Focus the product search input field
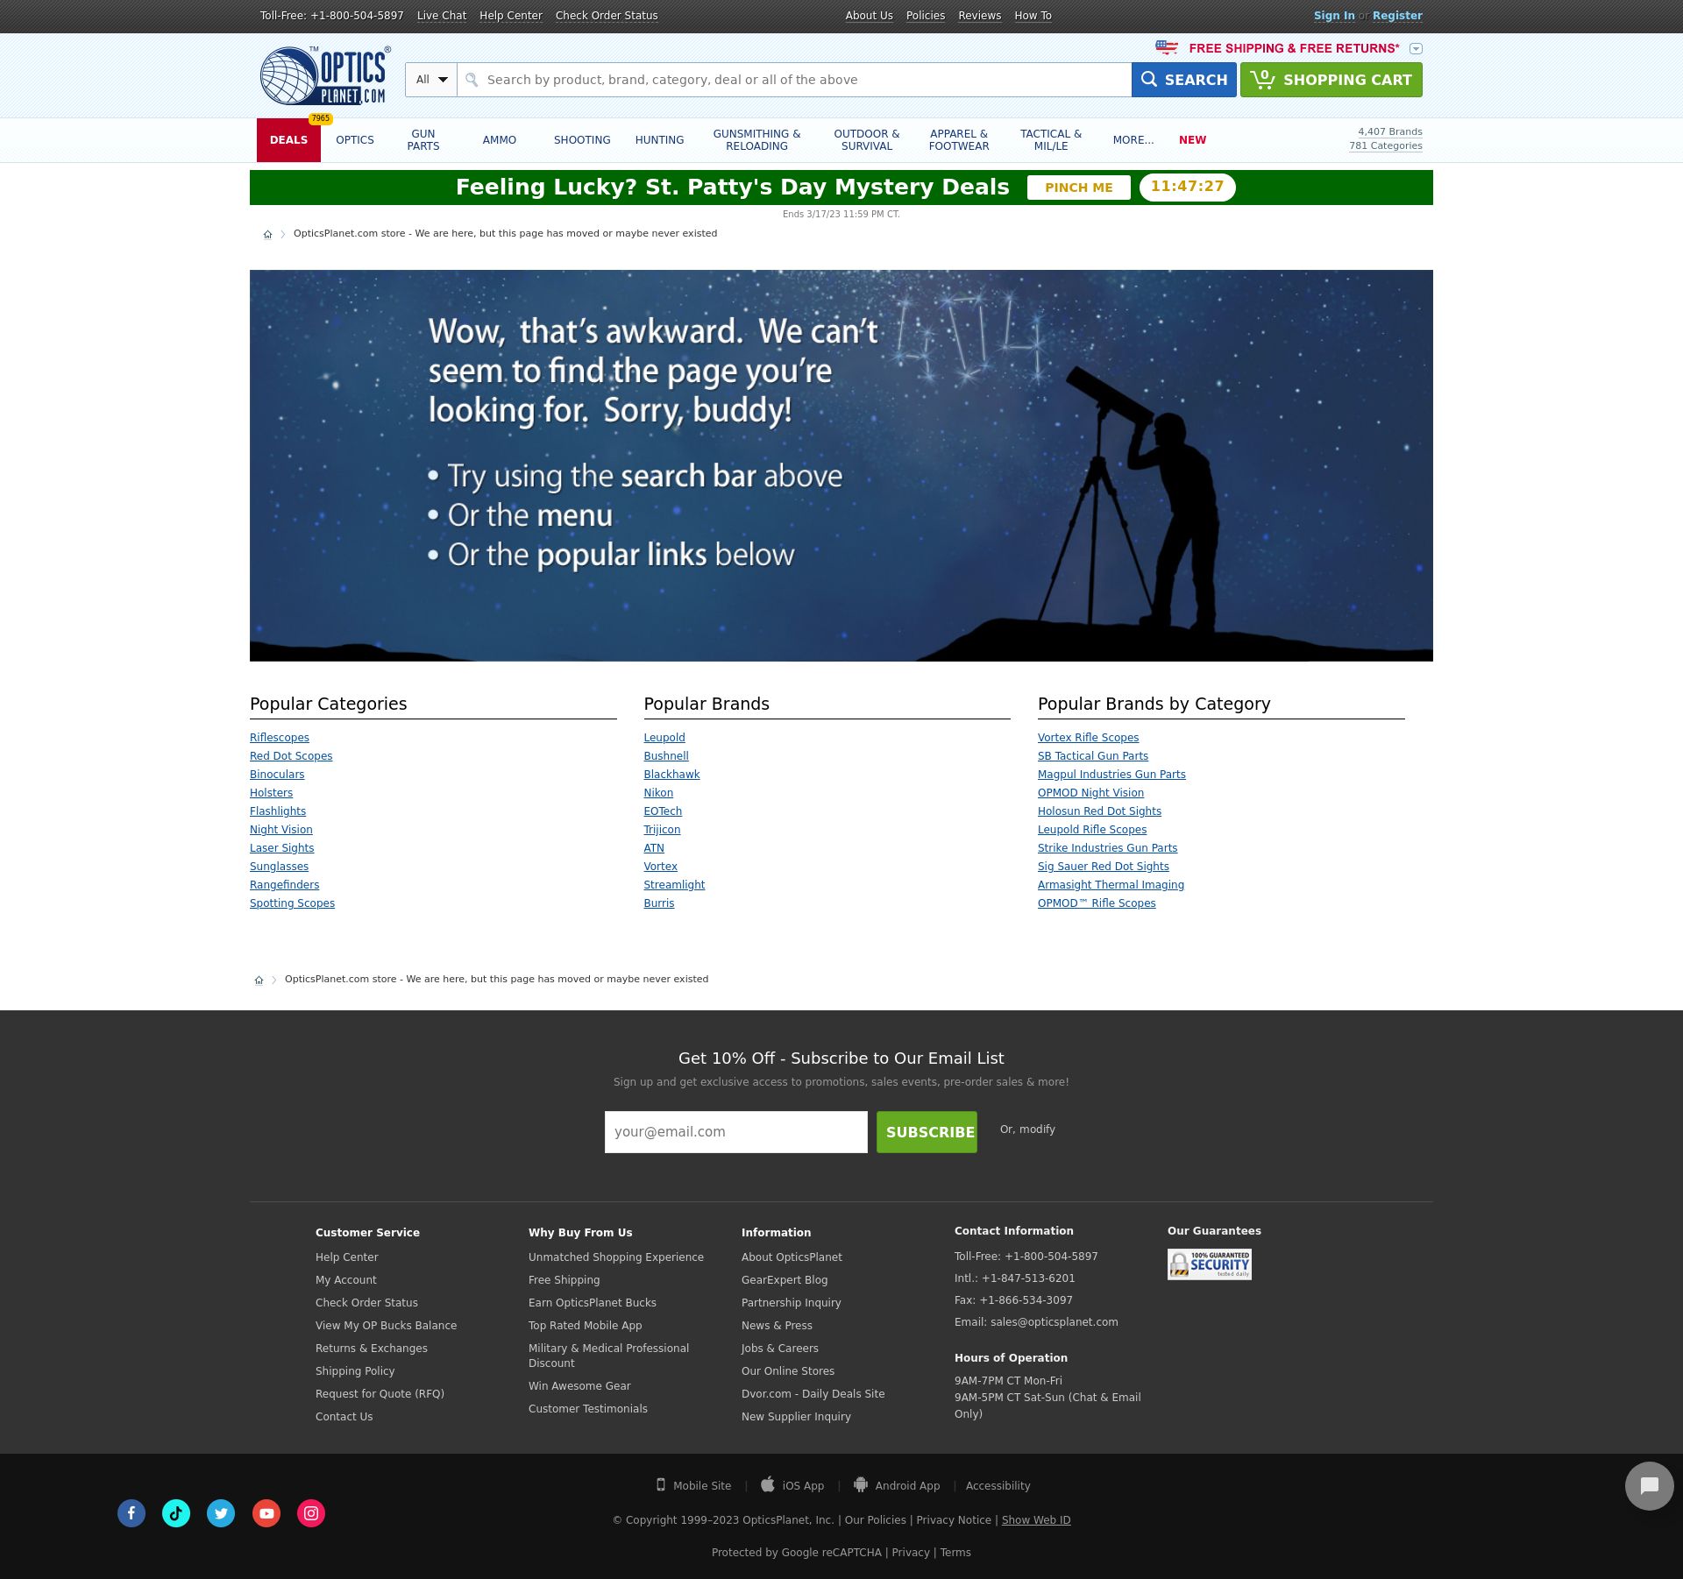 pyautogui.click(x=794, y=80)
